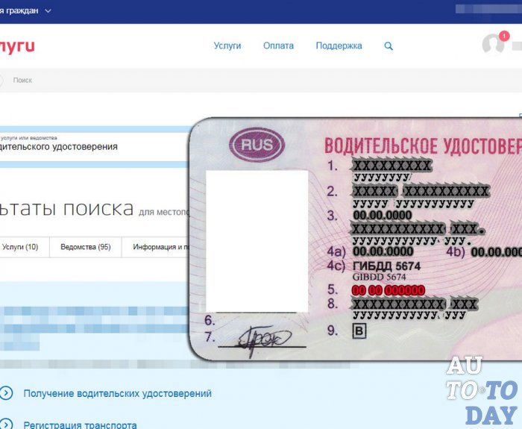Focus the search field with удостоверения text
Screen dimensions: 522x429
[x=89, y=147]
